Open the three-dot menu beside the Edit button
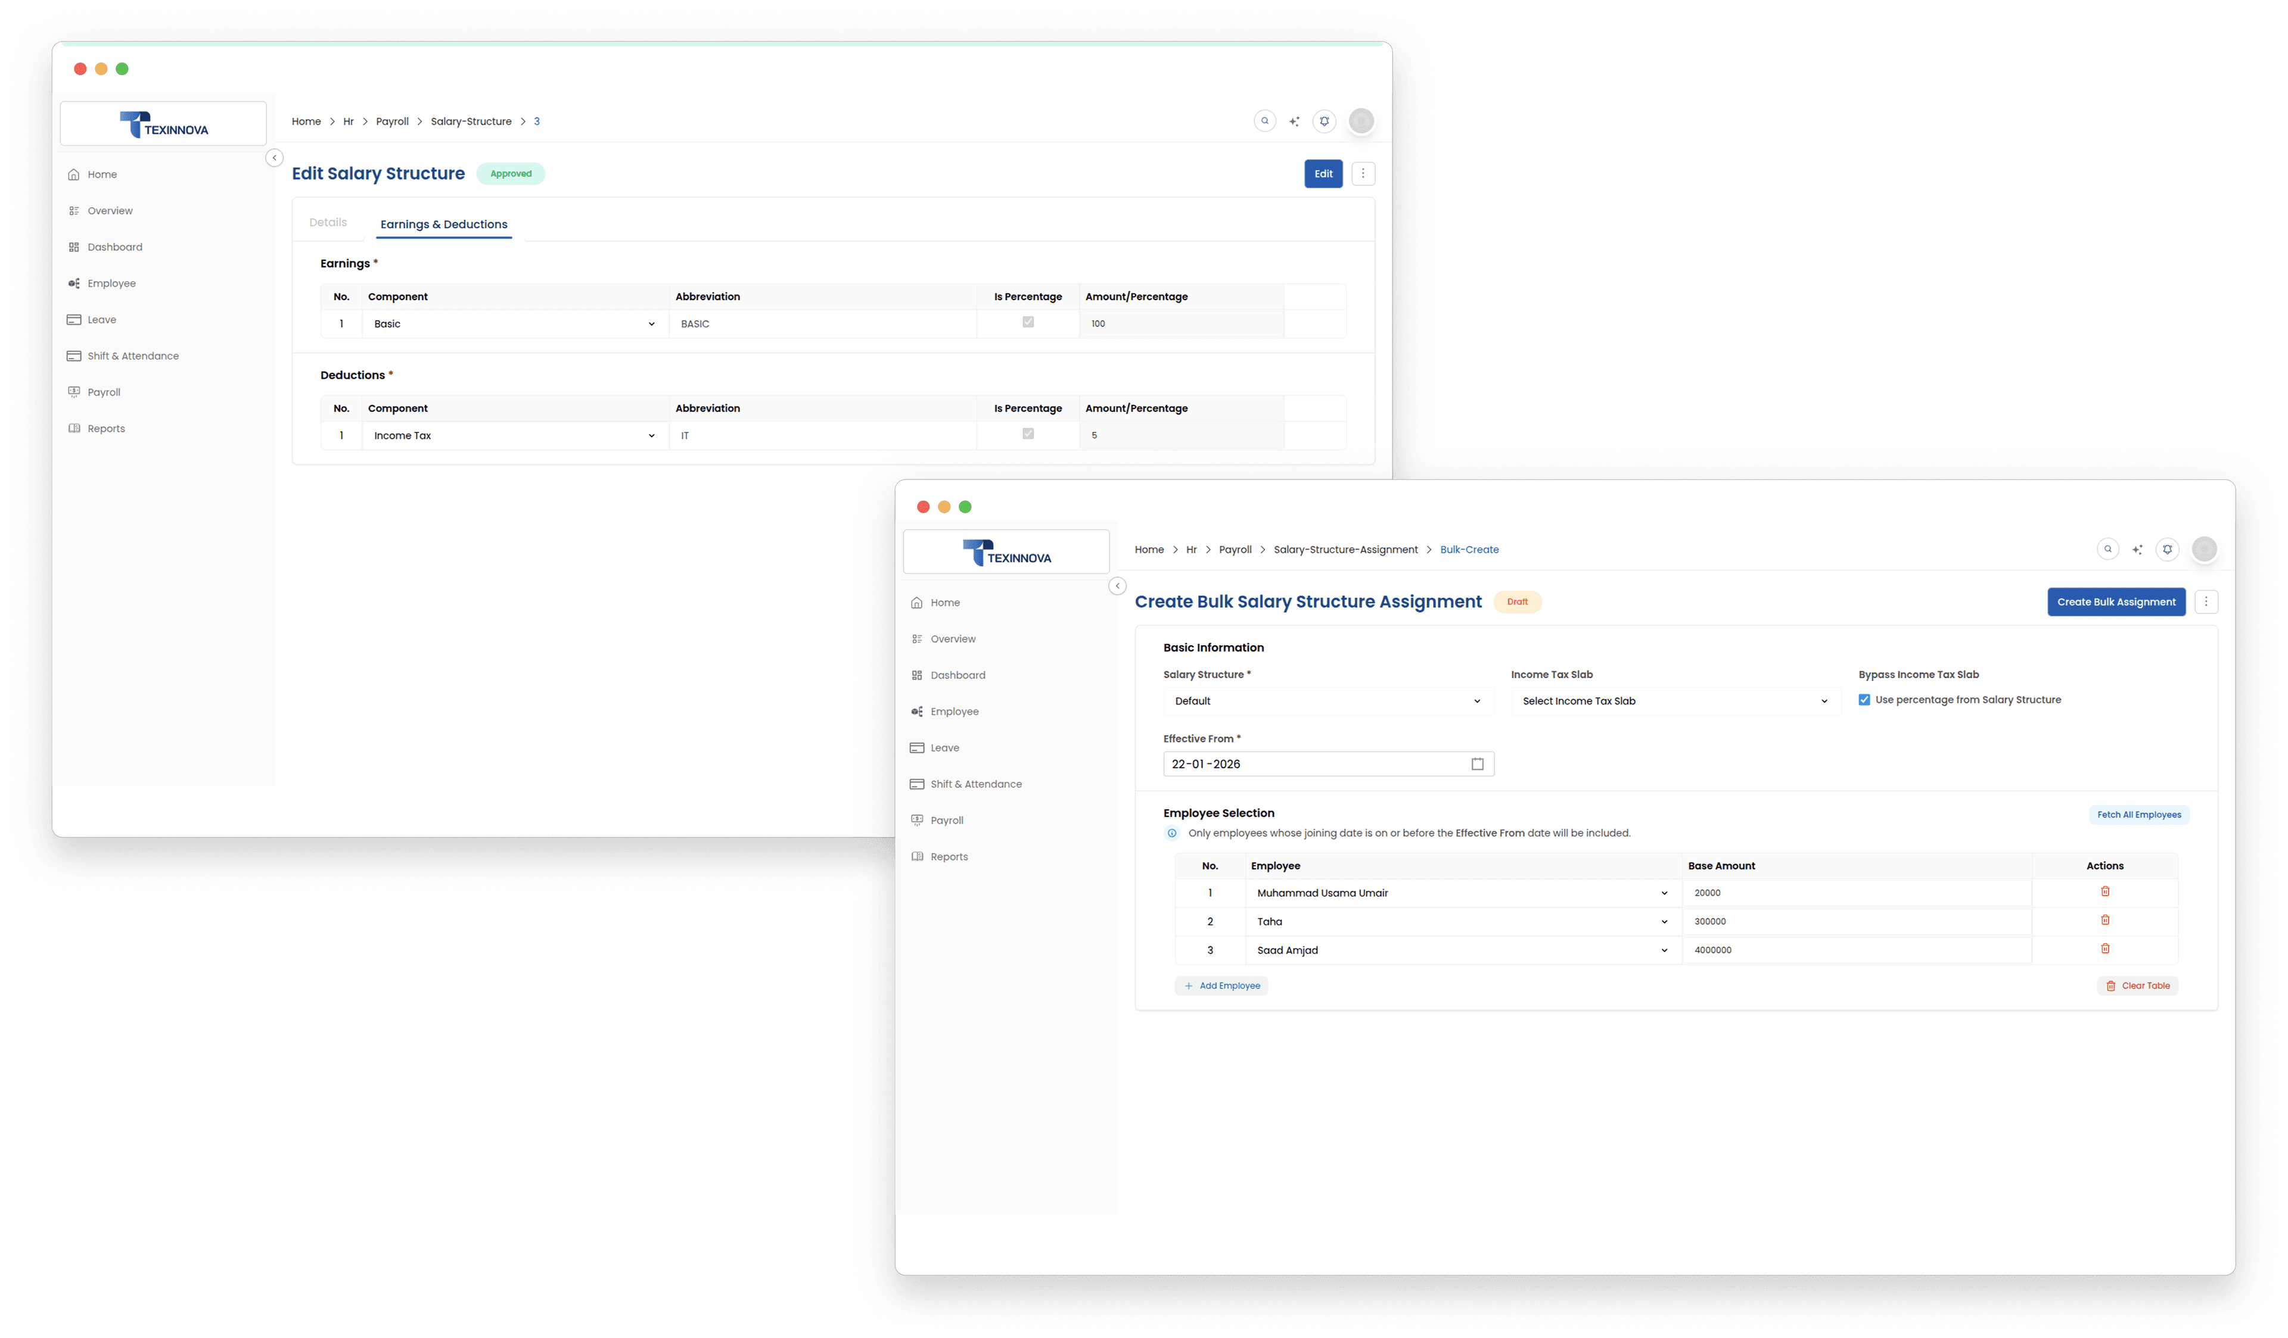 point(1363,173)
